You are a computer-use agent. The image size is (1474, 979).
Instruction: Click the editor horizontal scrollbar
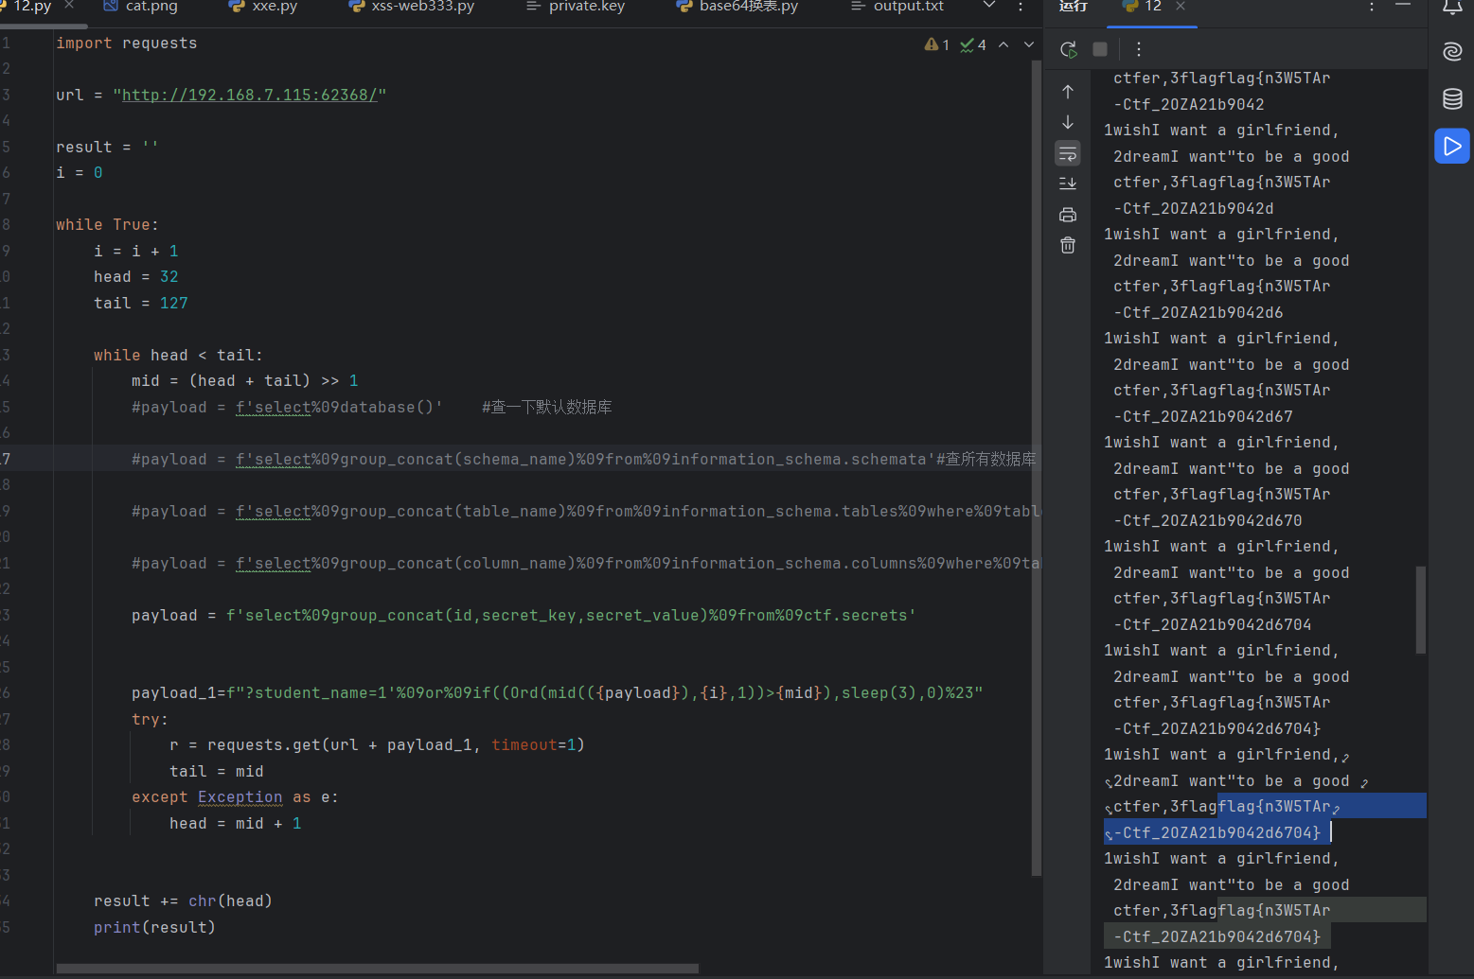pos(378,969)
